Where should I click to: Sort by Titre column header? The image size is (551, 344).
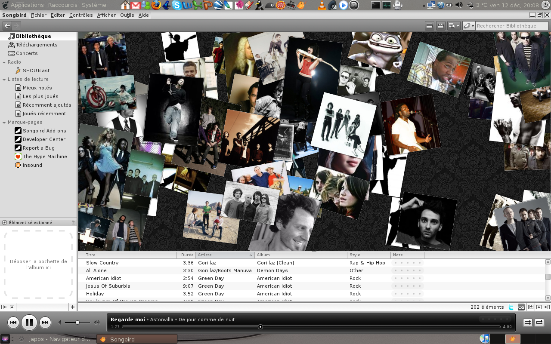pos(127,255)
